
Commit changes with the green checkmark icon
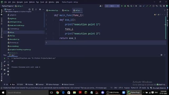147,6
